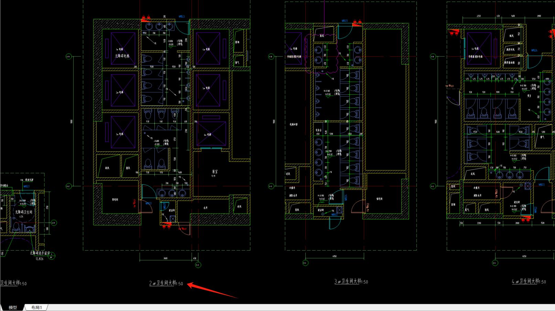Select the 前室 room label
Viewport: 555px width, 311px height.
[x=215, y=172]
